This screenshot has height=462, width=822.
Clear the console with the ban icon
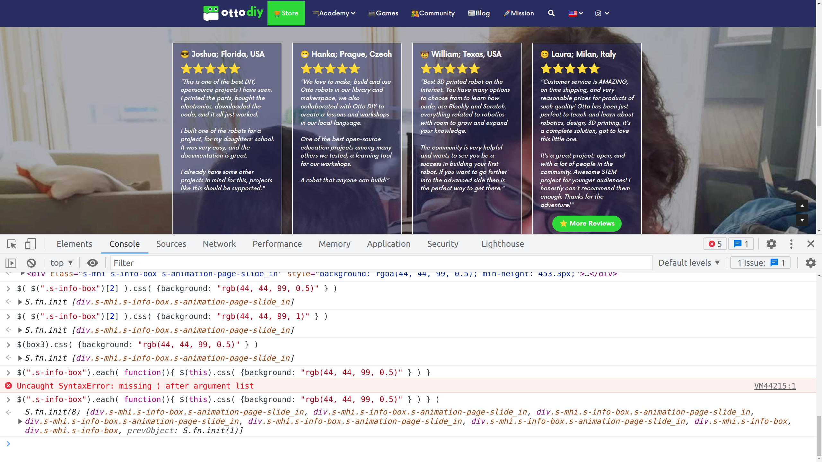(31, 263)
